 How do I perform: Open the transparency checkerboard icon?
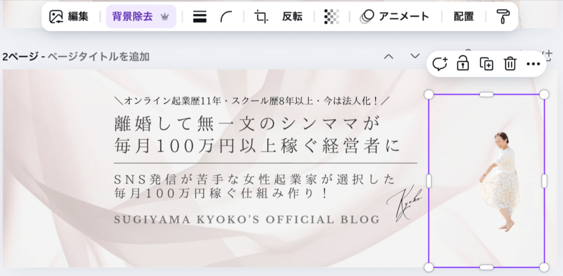click(332, 16)
